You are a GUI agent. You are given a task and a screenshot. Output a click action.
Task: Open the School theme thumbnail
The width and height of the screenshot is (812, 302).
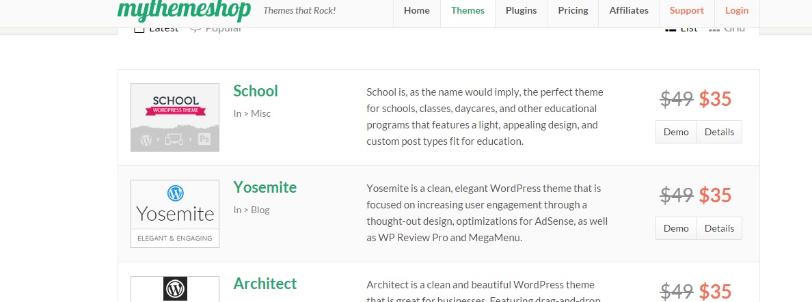point(175,118)
